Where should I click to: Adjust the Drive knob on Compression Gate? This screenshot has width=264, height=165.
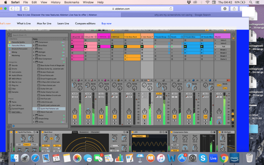pyautogui.click(x=175, y=139)
